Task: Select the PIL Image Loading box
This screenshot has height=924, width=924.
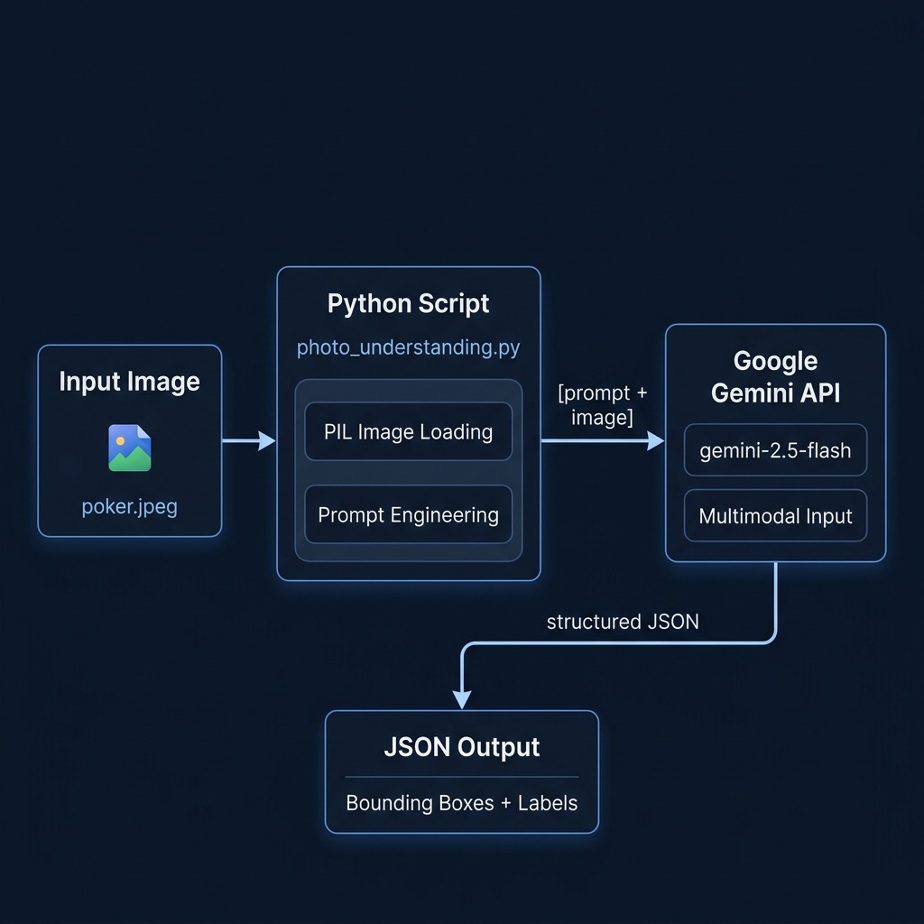Action: click(409, 431)
